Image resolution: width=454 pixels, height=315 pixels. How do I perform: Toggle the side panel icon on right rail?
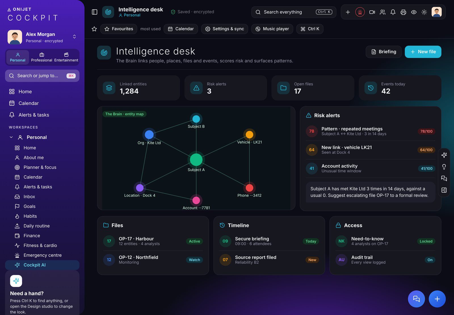point(444,190)
